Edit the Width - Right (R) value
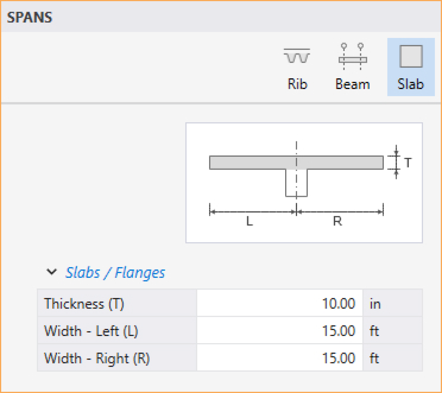442x393 pixels. tap(279, 358)
